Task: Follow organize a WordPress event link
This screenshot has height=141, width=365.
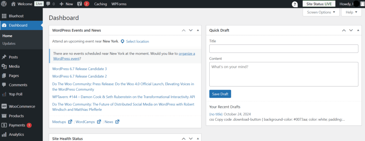Action: pyautogui.click(x=124, y=56)
